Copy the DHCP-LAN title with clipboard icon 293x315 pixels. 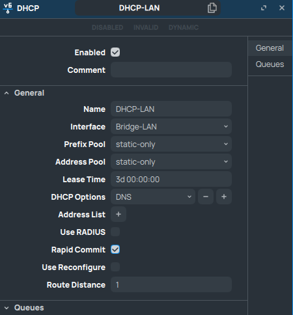pos(212,8)
